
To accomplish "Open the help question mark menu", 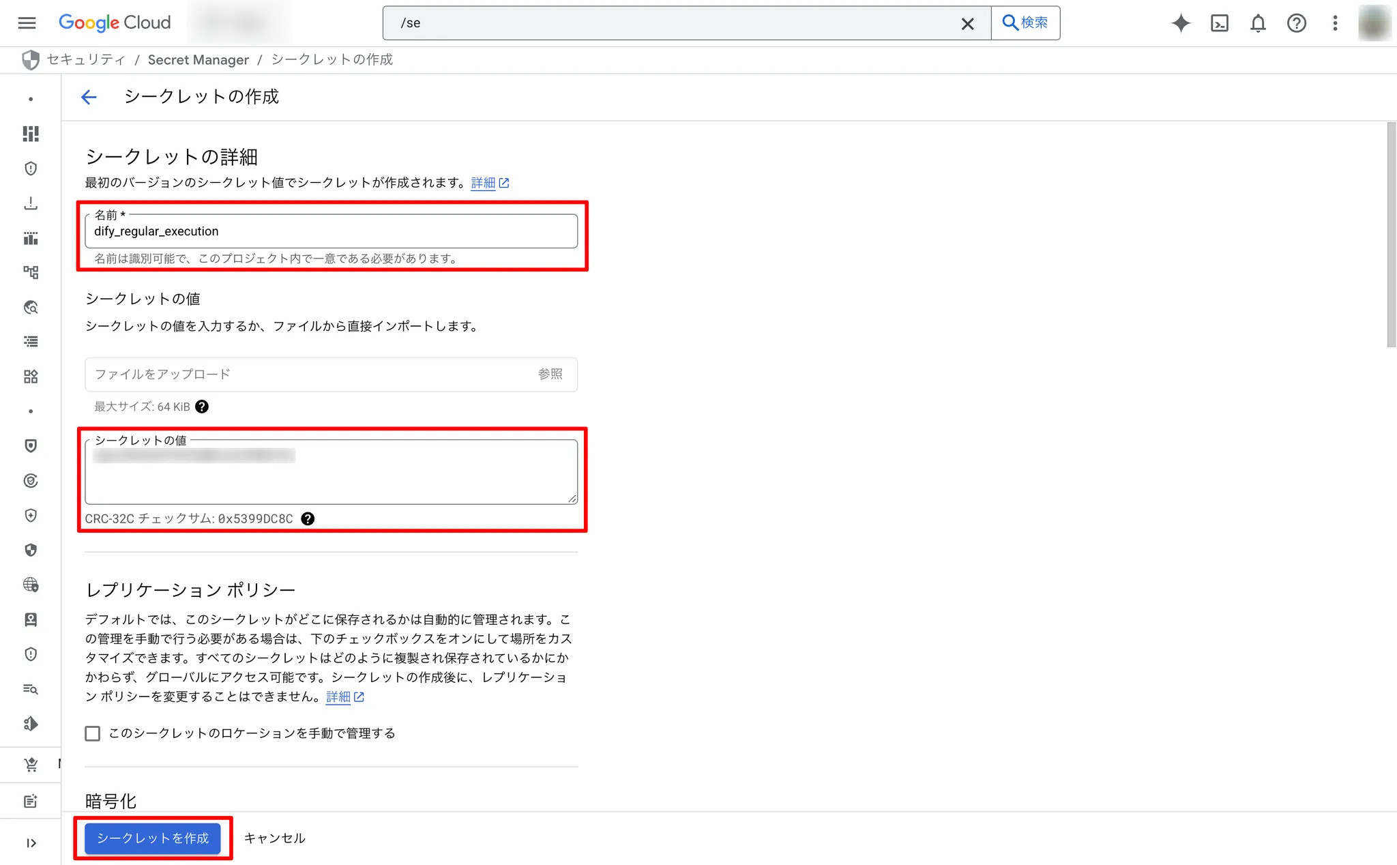I will [1296, 23].
